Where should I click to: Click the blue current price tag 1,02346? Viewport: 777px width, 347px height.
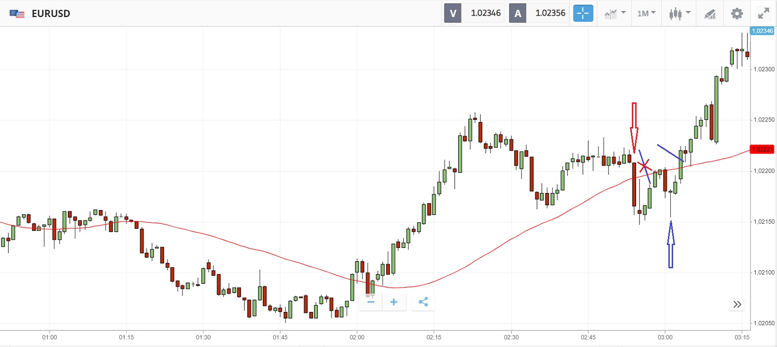tap(762, 31)
